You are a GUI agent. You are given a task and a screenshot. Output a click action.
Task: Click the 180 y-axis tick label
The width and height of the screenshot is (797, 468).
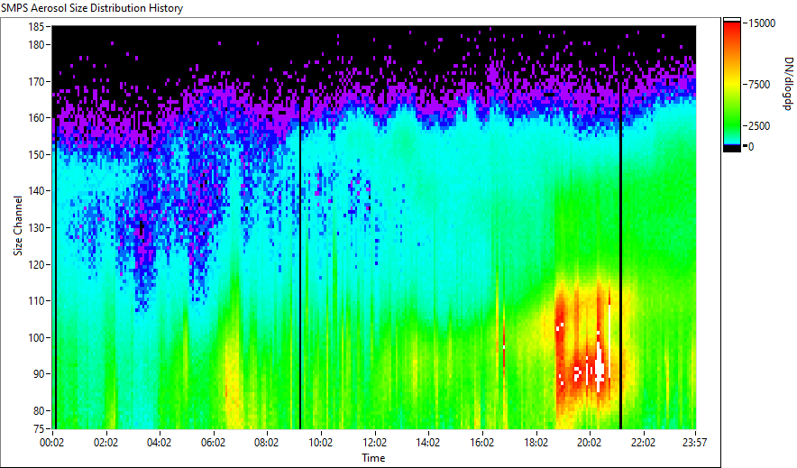point(36,45)
